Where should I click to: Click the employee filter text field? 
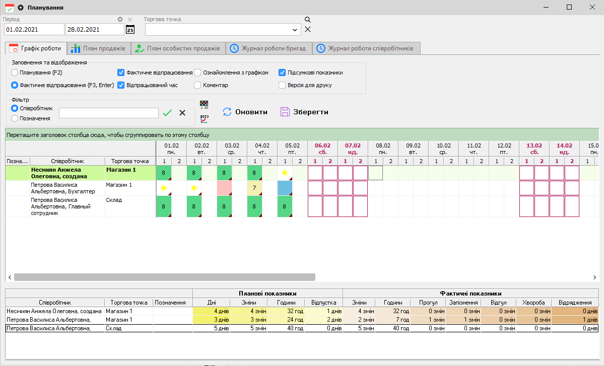pyautogui.click(x=108, y=113)
